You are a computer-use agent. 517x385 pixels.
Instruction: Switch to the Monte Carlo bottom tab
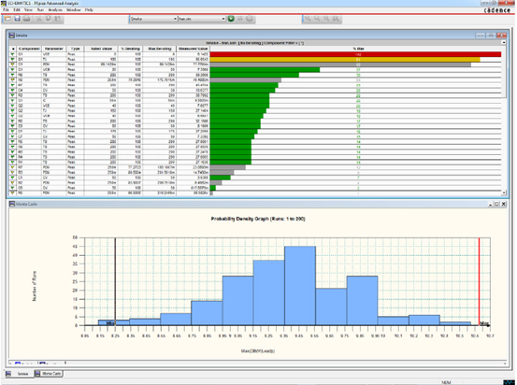[49, 374]
